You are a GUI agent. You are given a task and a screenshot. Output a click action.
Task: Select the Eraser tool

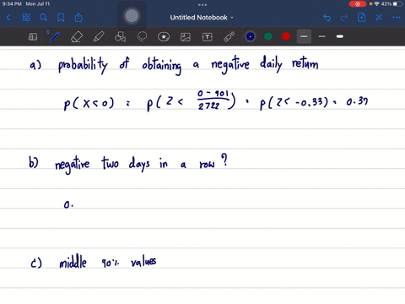coord(77,36)
